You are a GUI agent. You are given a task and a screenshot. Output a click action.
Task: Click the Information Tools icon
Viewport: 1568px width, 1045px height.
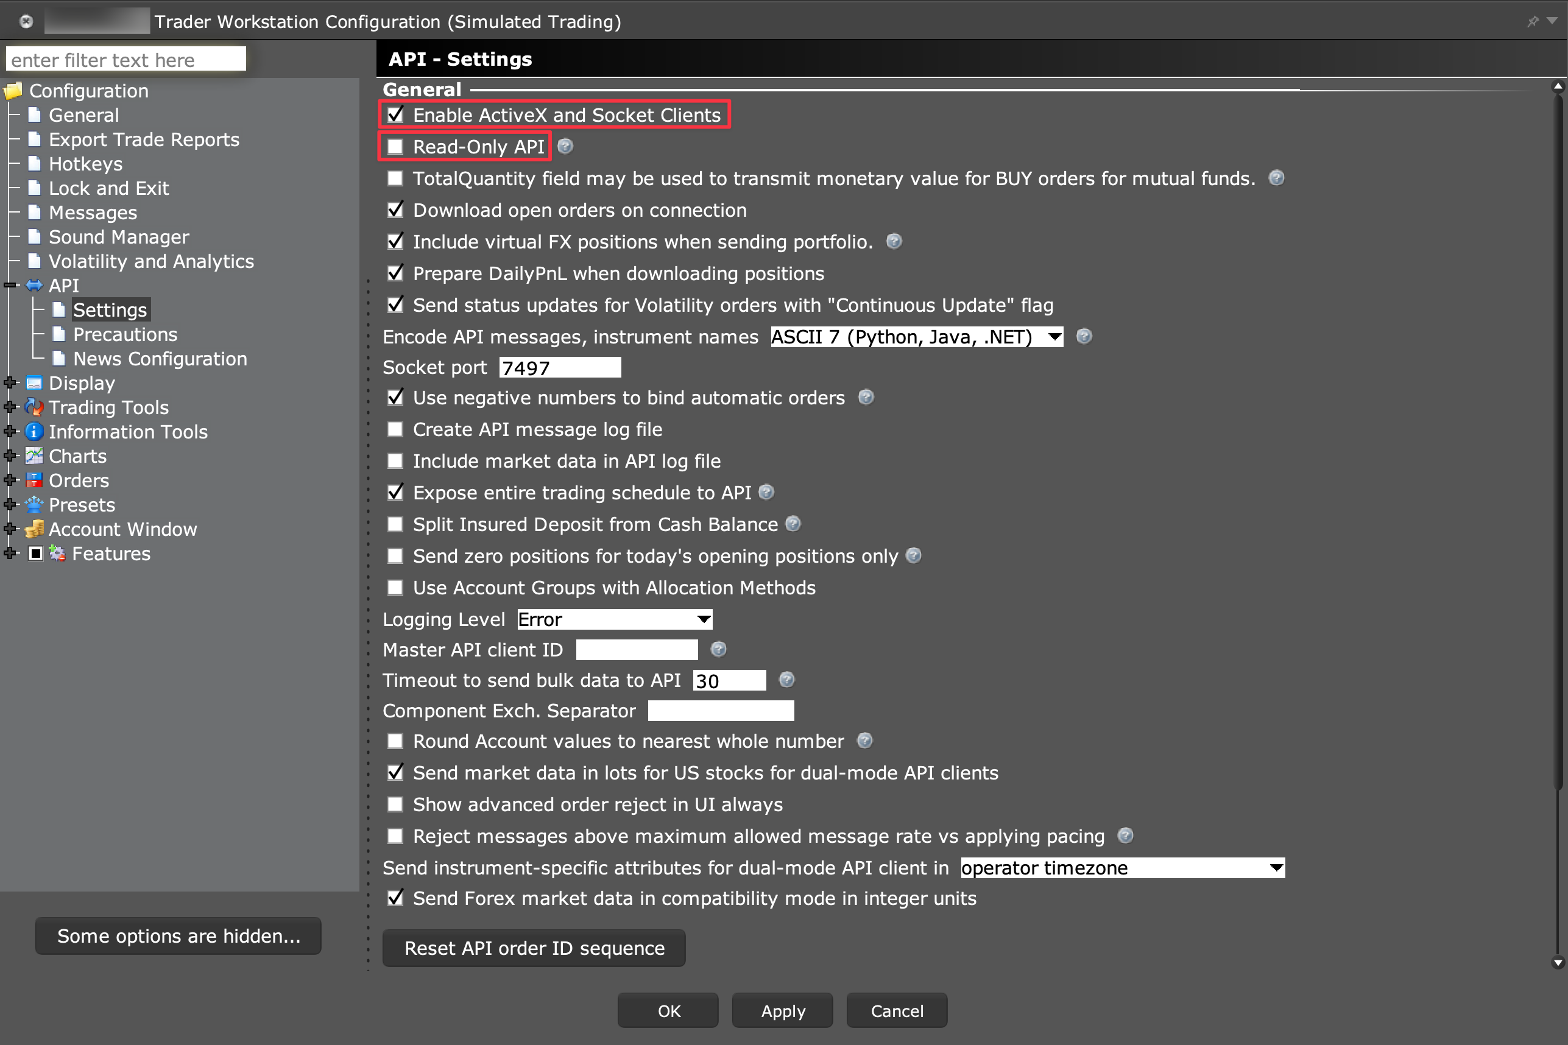pyautogui.click(x=34, y=432)
